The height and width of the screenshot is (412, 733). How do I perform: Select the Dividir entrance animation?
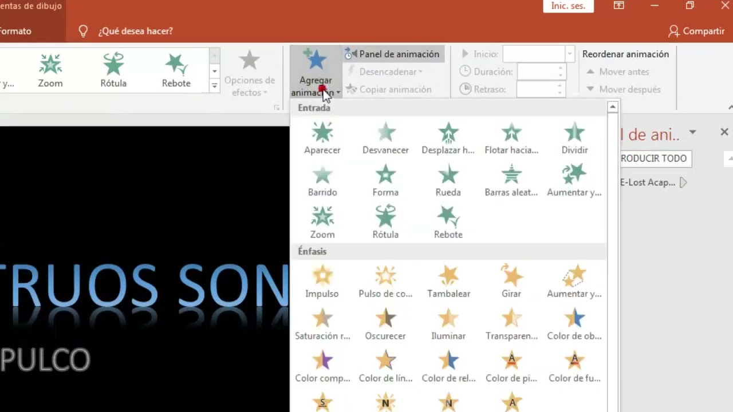[574, 138]
